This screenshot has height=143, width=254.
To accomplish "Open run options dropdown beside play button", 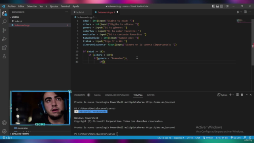I will pyautogui.click(x=241, y=12).
